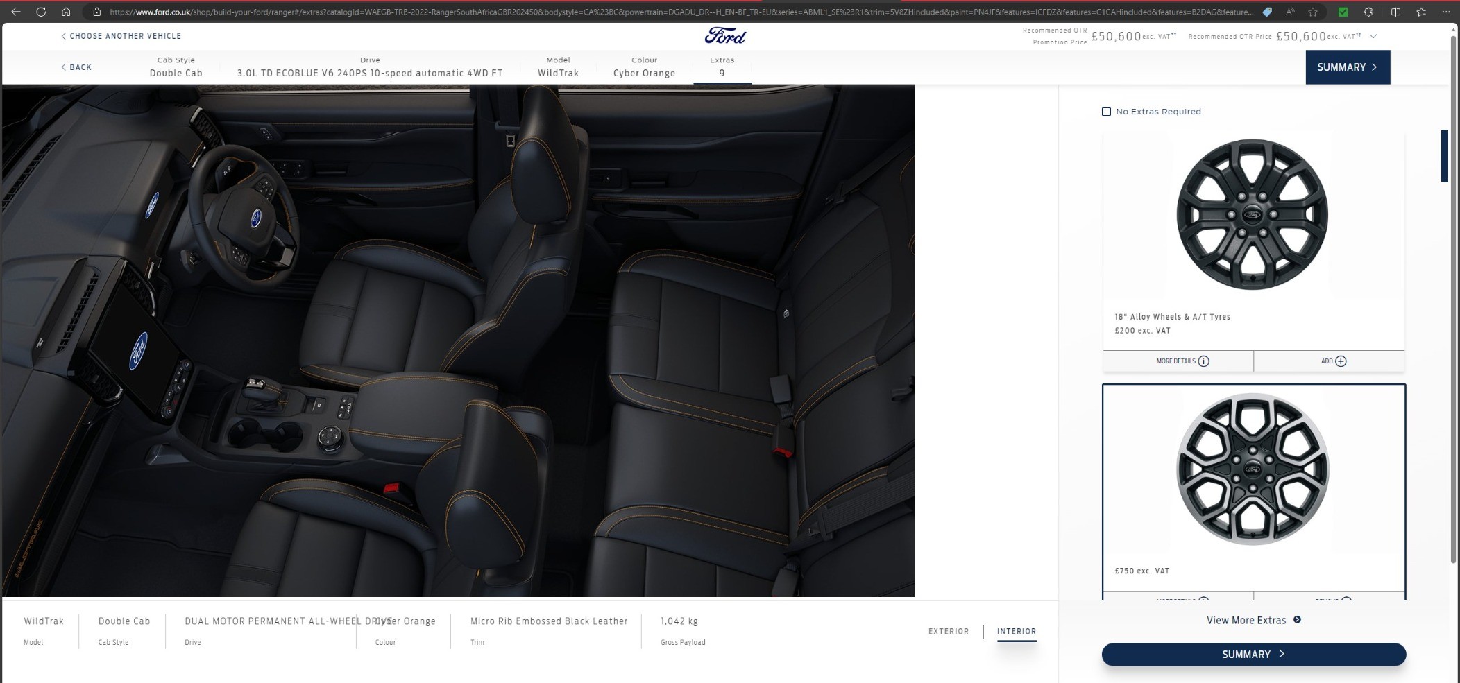Click the interior vehicle preview image
Screen dimensions: 1460x683
click(x=458, y=340)
